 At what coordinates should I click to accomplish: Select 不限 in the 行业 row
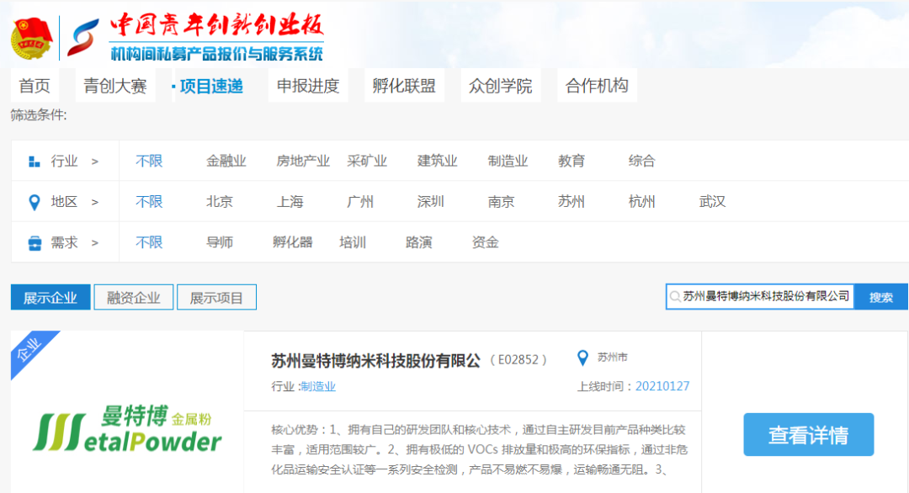[149, 161]
